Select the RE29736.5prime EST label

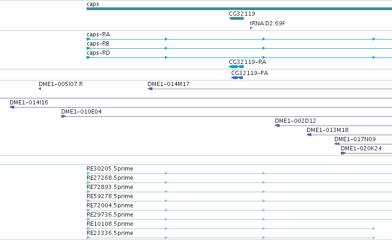pos(110,215)
